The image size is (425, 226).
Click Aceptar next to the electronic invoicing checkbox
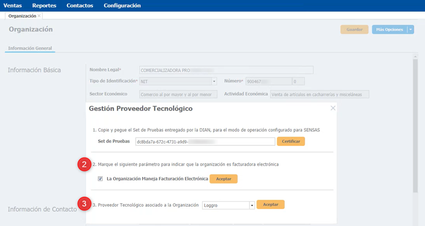[x=223, y=179]
